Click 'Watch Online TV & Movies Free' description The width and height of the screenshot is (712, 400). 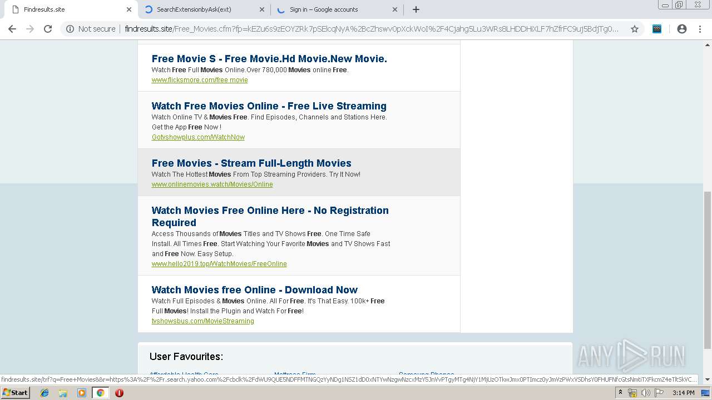click(x=269, y=122)
